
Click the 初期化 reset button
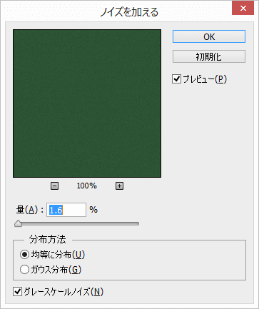coord(209,56)
